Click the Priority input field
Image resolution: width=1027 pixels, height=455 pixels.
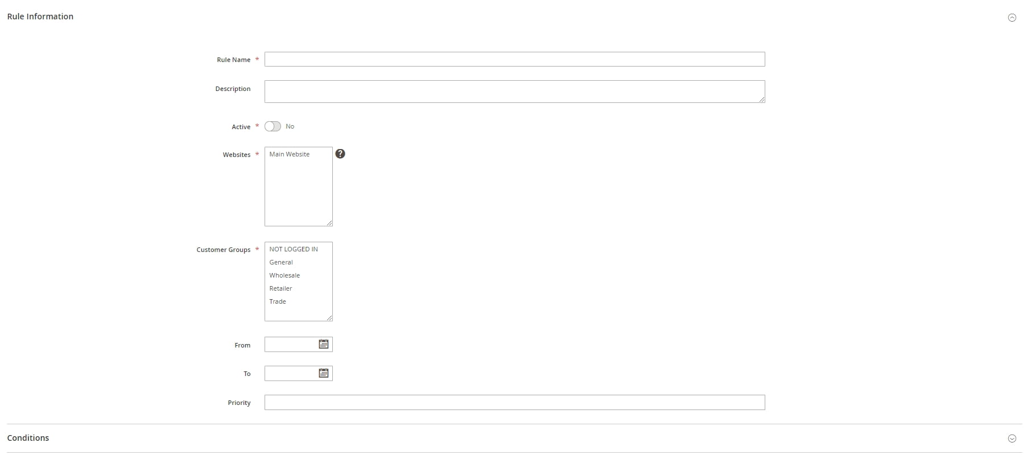[x=514, y=402]
